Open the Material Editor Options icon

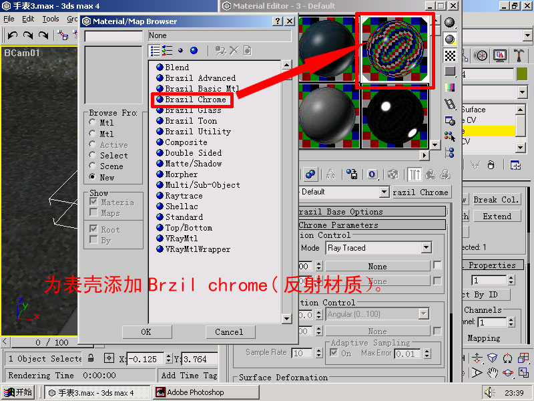coord(450,120)
